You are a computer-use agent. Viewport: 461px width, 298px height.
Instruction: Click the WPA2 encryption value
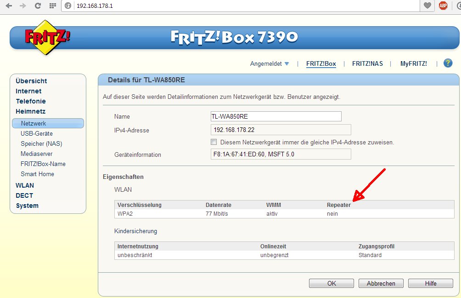tap(125, 214)
